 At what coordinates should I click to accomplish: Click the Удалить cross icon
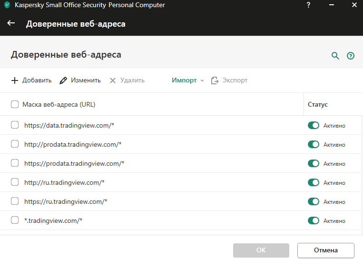(113, 80)
